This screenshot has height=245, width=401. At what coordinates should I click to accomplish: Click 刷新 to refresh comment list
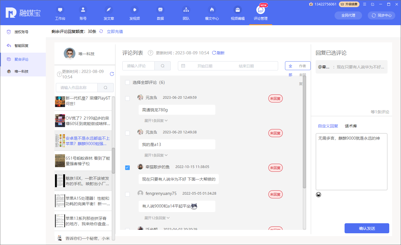218,53
